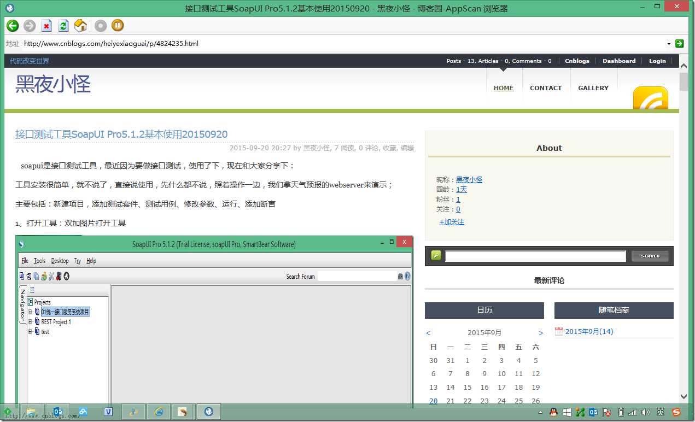The image size is (695, 422).
Task: Open the Cnblogs header link
Action: click(x=577, y=61)
